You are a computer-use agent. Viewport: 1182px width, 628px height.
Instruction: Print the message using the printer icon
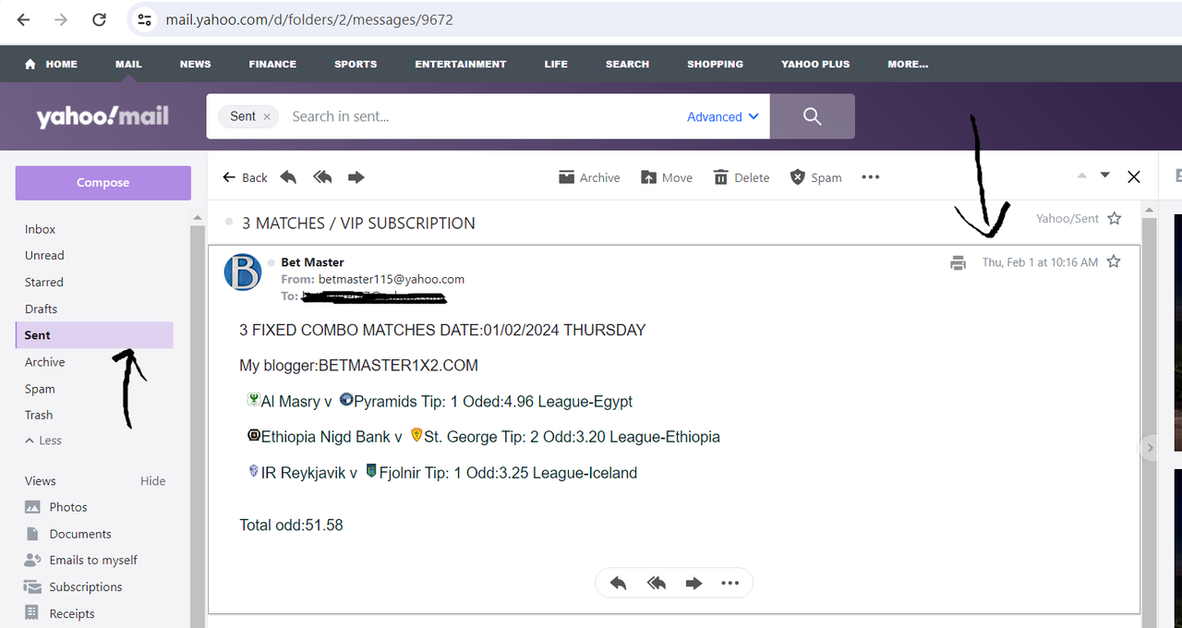[x=958, y=263]
